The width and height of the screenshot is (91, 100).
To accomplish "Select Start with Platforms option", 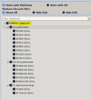I will pyautogui.click(x=4, y=5).
